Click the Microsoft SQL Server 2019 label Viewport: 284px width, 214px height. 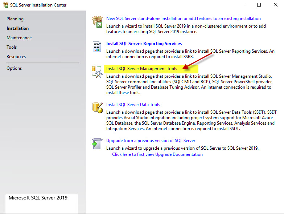point(38,198)
